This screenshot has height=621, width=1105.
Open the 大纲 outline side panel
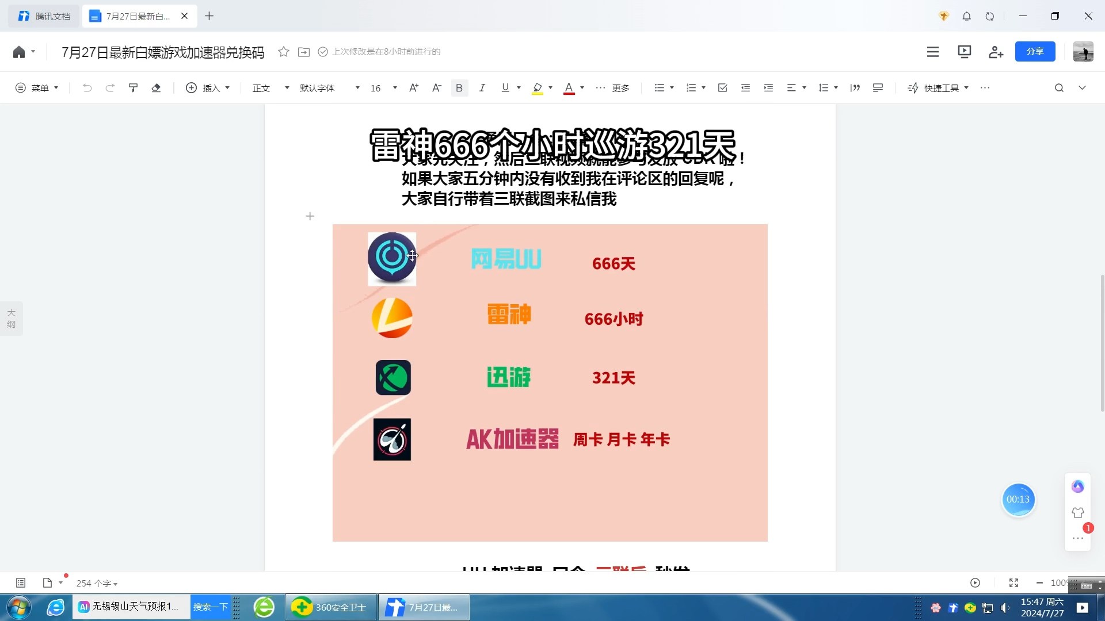11,319
